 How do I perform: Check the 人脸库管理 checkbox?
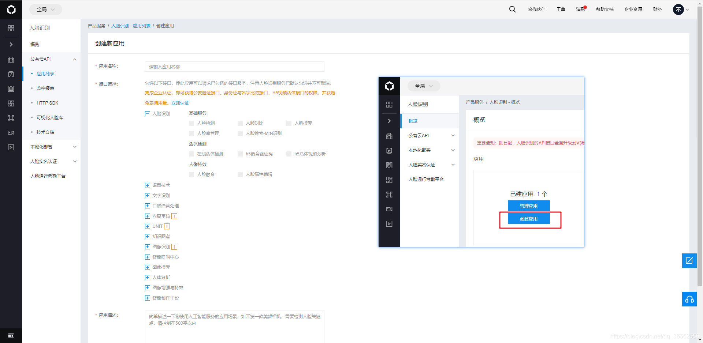coord(191,133)
